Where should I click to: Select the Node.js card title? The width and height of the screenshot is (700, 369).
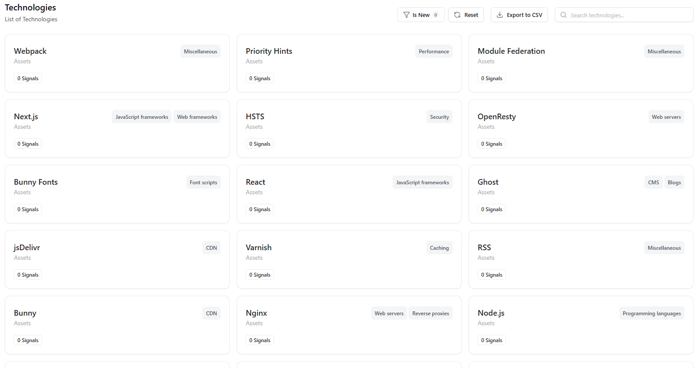[491, 313]
